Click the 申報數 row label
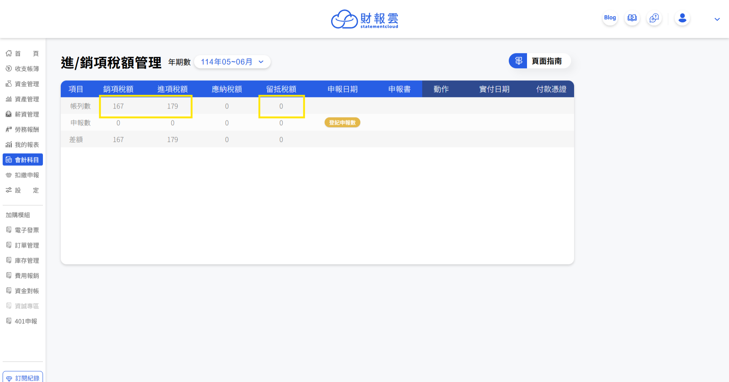Image resolution: width=729 pixels, height=382 pixels. tap(80, 123)
